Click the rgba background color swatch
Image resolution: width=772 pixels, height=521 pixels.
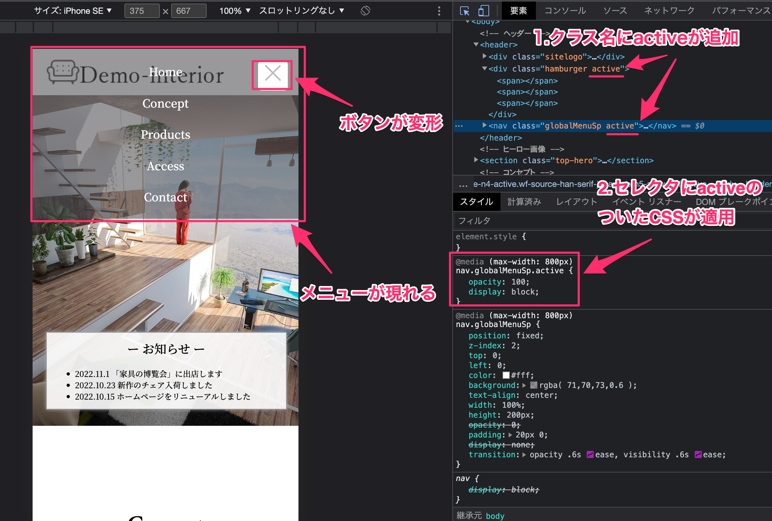coord(533,385)
